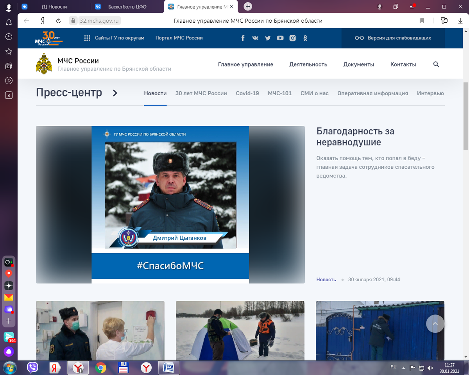Click the scroll-to-top round arrow button
The height and width of the screenshot is (375, 469).
coord(435,323)
